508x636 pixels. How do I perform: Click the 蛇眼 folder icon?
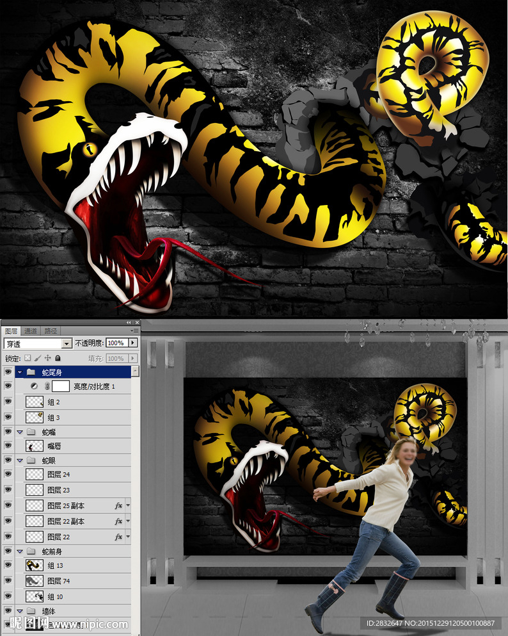coord(31,461)
